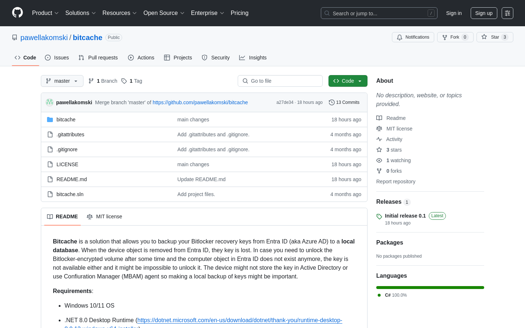This screenshot has height=328, width=525.
Task: Click the tag icon next to 1 Tag
Action: tap(124, 81)
